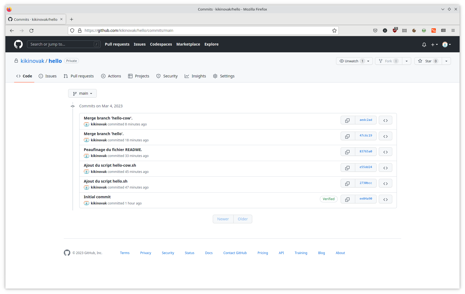465x294 pixels.
Task: Reload the page in Firefox
Action: tap(31, 30)
